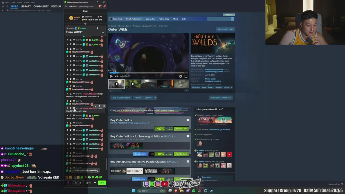
Task: Click View Your Queue button
Action: click(220, 98)
